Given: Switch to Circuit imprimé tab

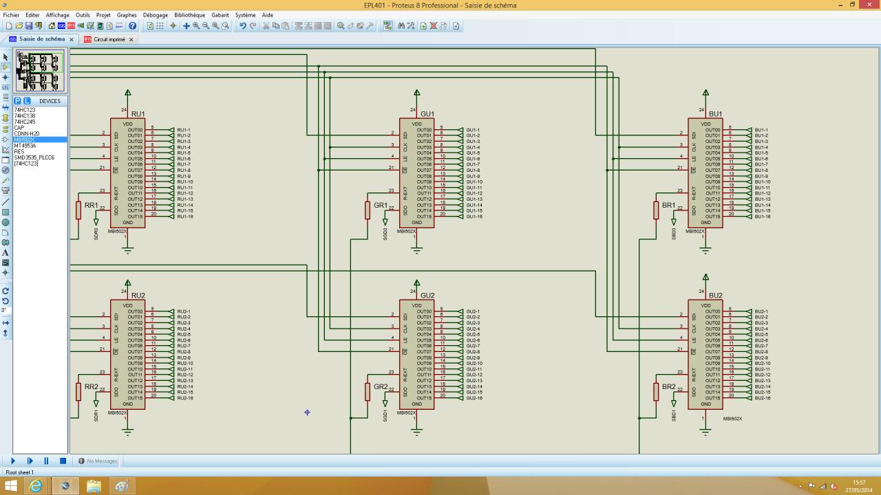Looking at the screenshot, I should 109,39.
